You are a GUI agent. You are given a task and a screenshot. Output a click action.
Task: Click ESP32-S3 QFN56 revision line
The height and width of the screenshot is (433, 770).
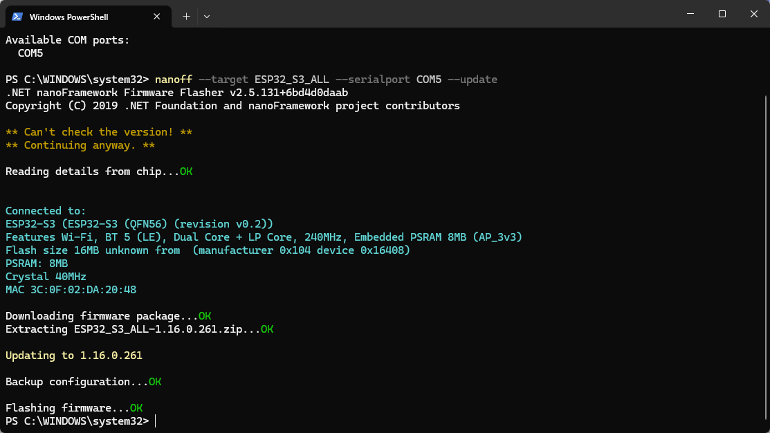click(x=139, y=224)
